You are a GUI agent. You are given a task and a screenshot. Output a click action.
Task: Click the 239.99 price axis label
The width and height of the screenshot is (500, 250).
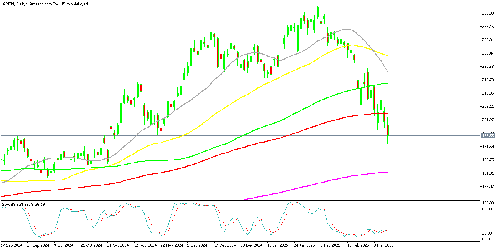coord(487,13)
